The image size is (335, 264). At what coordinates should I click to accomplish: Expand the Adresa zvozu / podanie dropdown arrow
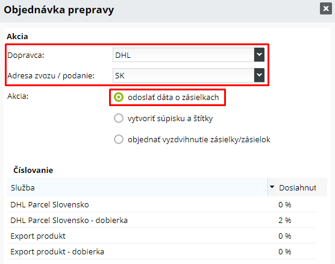click(x=259, y=75)
